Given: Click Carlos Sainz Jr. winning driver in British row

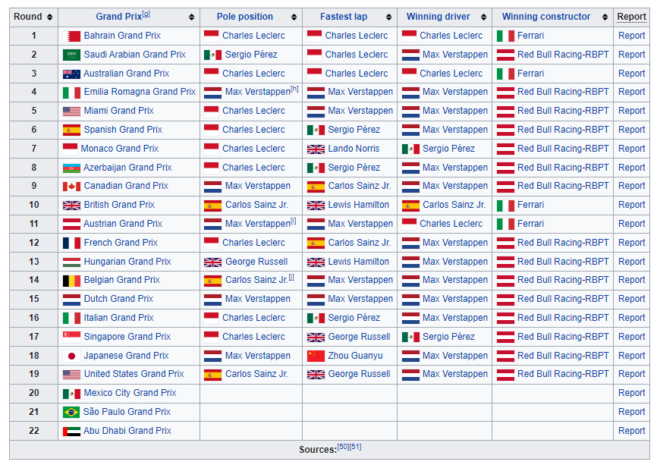Looking at the screenshot, I should point(454,205).
